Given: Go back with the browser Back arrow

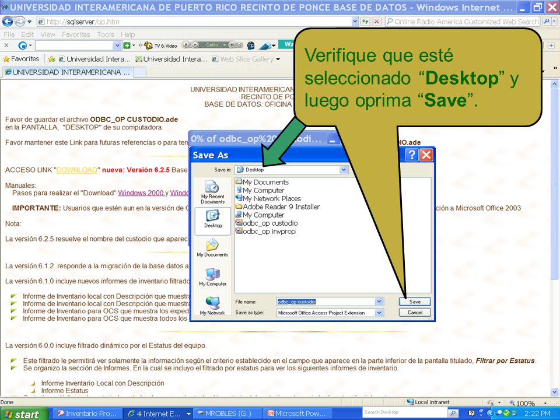Looking at the screenshot, I should coord(8,22).
